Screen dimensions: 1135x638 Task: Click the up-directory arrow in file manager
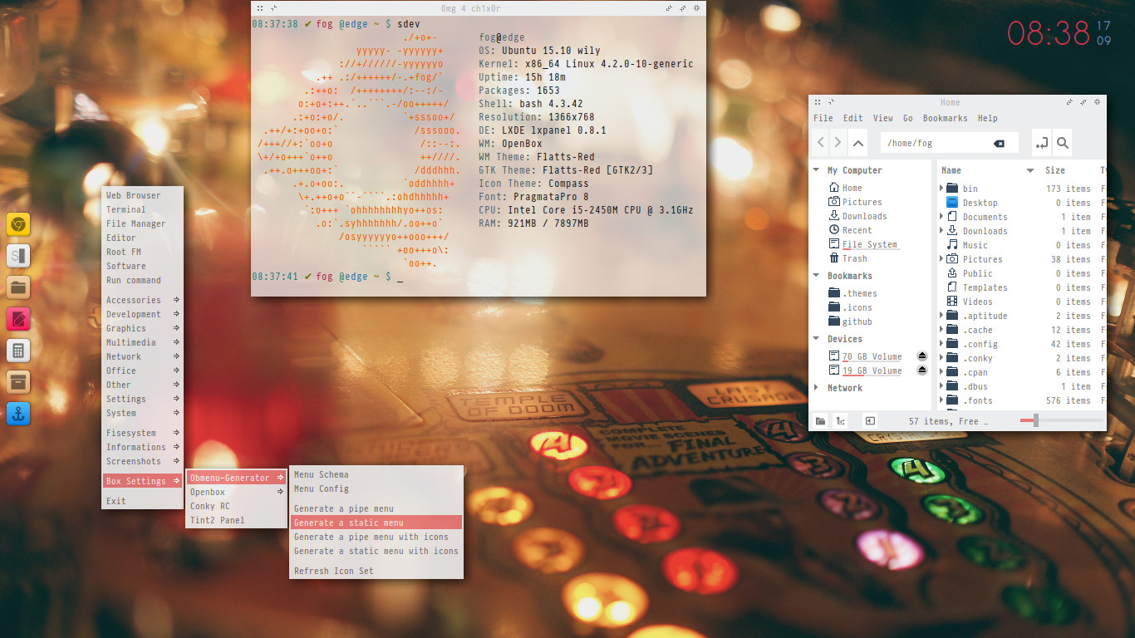pyautogui.click(x=858, y=142)
